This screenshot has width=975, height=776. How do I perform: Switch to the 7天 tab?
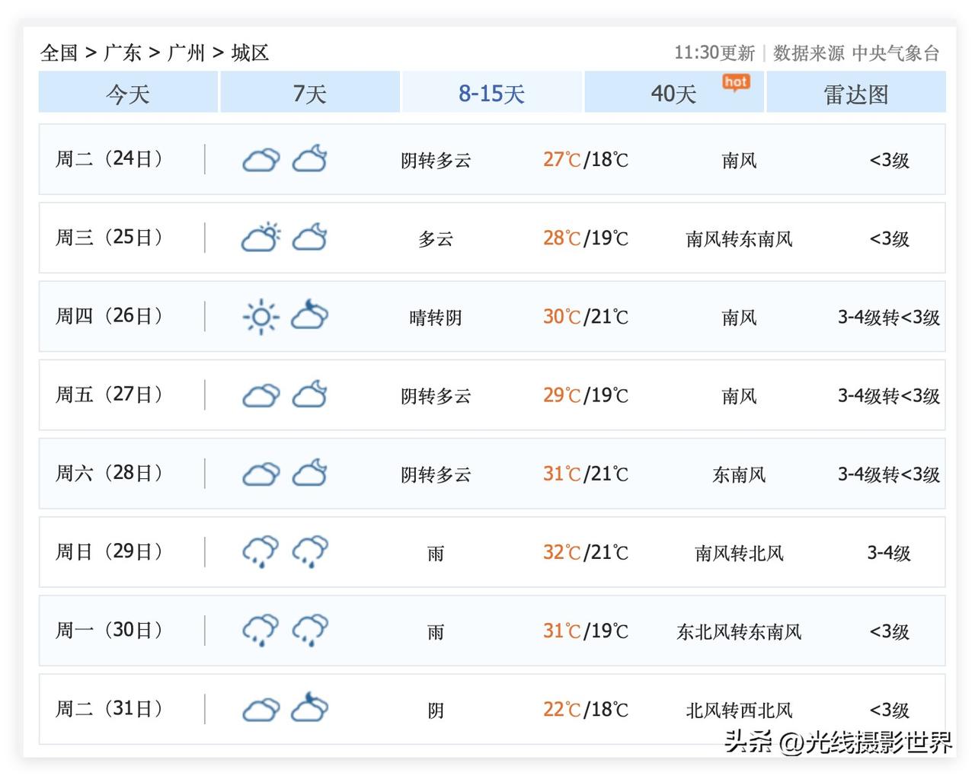click(310, 93)
